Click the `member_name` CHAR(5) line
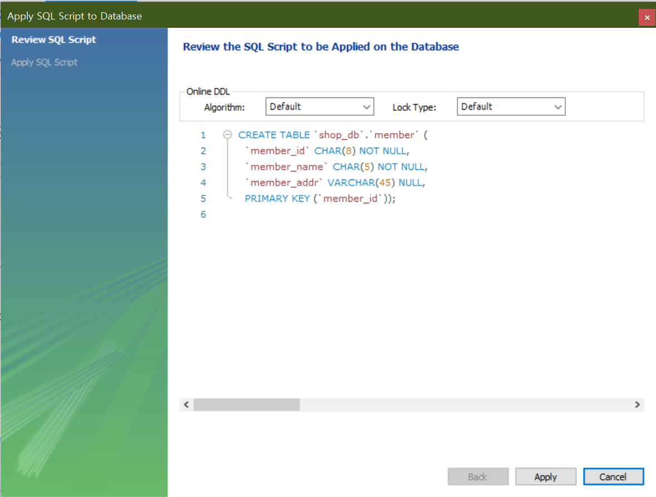This screenshot has height=497, width=656. pos(337,167)
